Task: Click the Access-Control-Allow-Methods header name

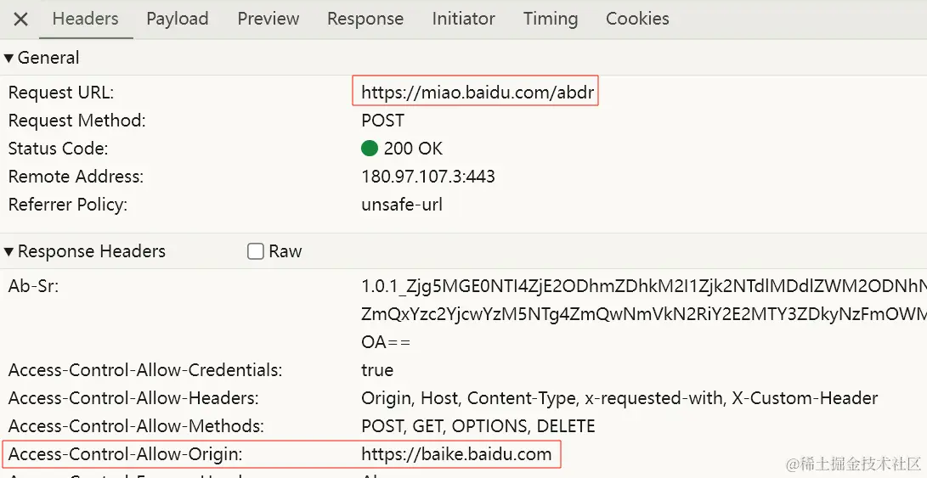Action: click(136, 426)
